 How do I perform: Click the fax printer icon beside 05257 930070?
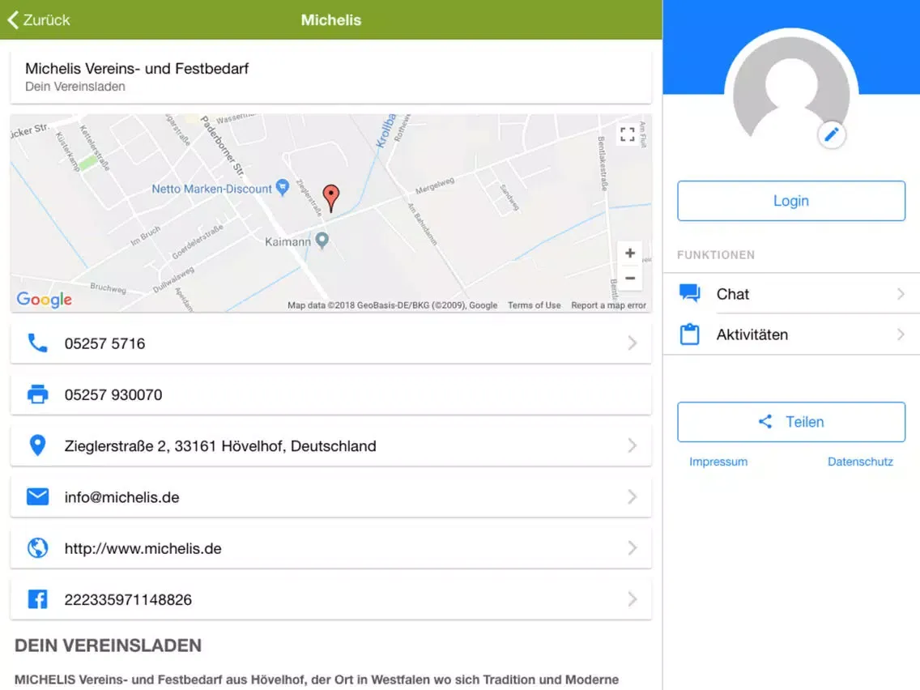click(x=37, y=394)
